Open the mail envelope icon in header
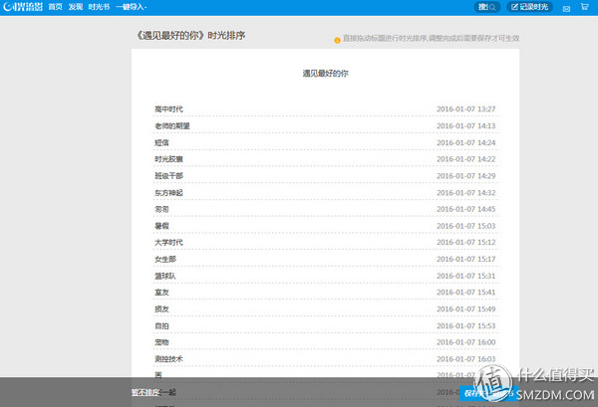 [x=566, y=8]
